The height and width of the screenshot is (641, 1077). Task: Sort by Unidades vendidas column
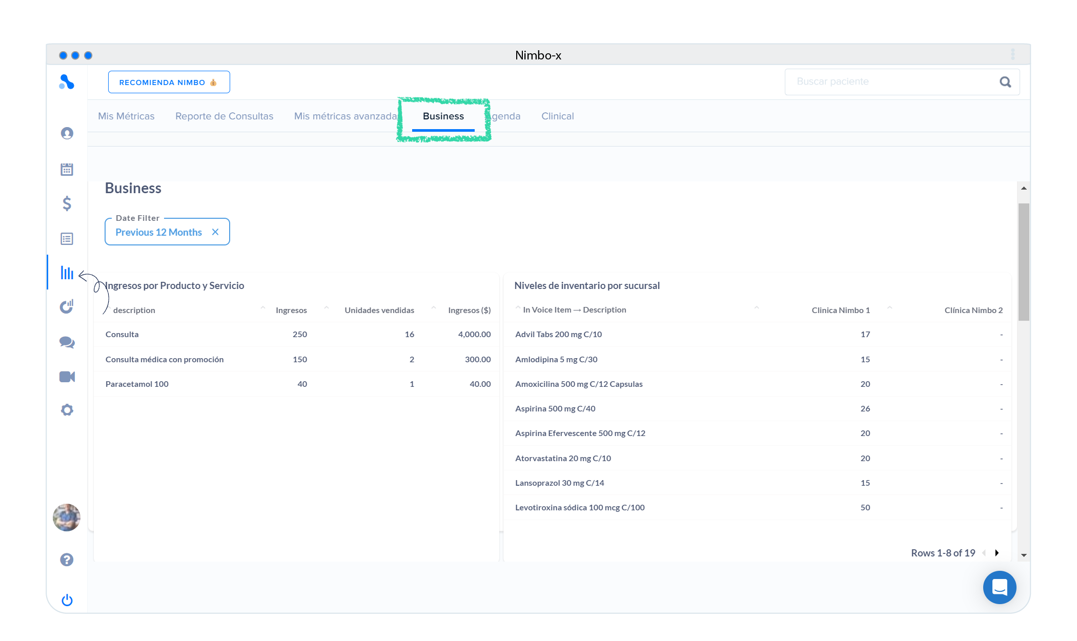tap(379, 310)
